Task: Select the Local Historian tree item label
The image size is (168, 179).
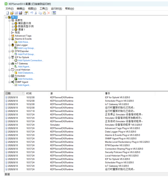Action: 23,70
